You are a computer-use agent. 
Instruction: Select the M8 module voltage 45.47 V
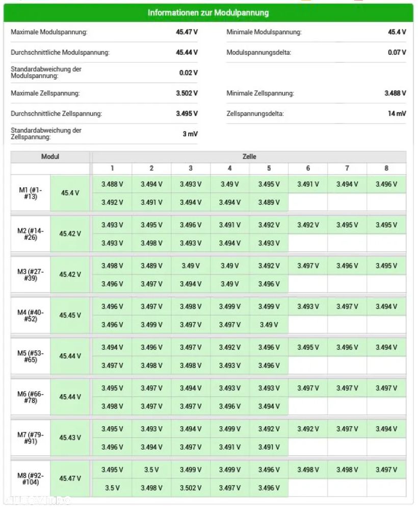[70, 478]
